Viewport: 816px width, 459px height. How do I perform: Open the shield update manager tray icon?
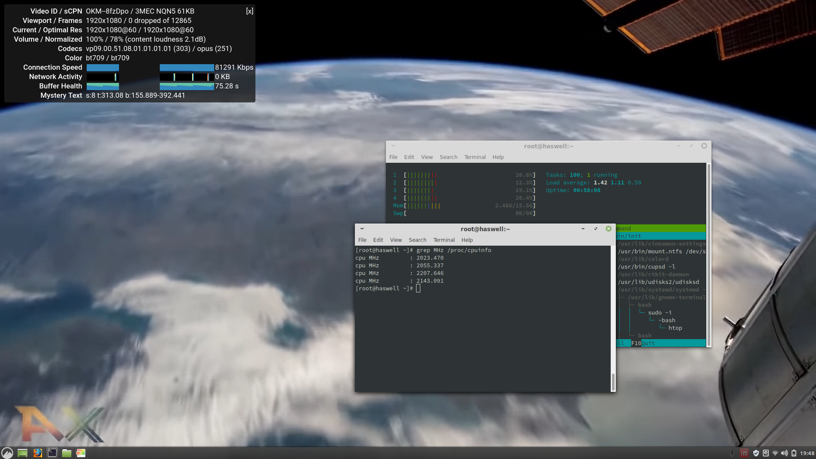point(756,453)
